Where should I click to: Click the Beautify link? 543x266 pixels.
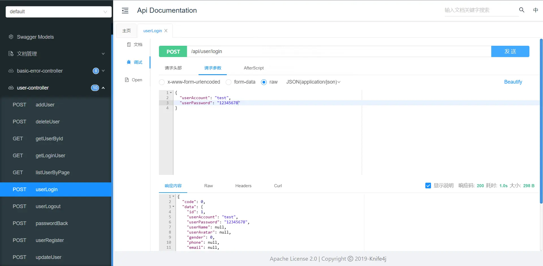point(513,82)
